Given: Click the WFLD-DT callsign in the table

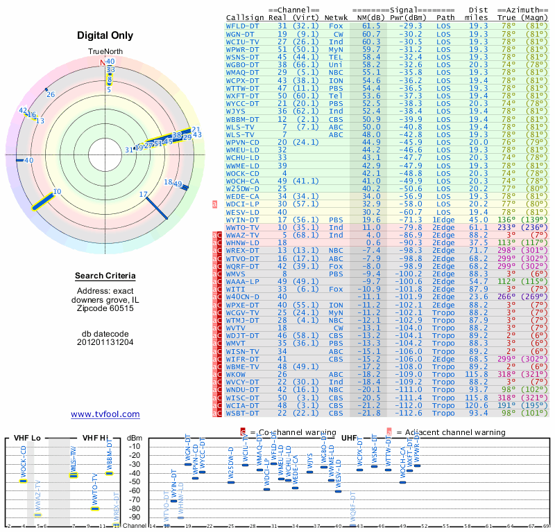Looking at the screenshot, I should 242,26.
